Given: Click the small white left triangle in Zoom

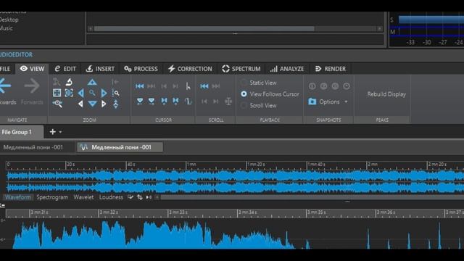Looking at the screenshot, I should pyautogui.click(x=80, y=104).
